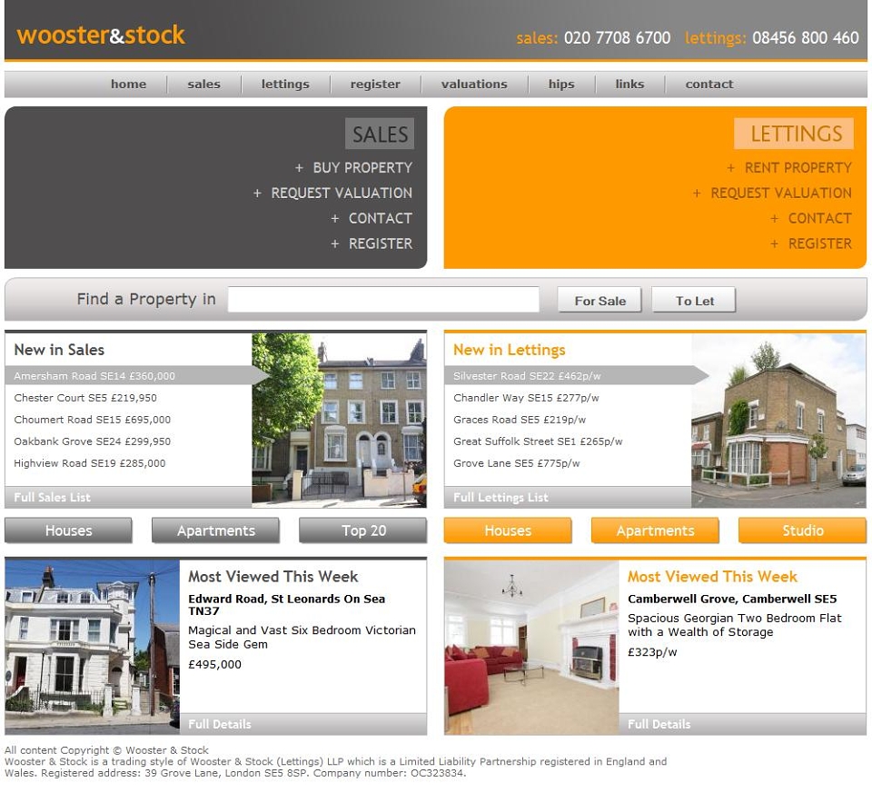Click the Edward Road property thumbnail
This screenshot has width=872, height=793.
coord(93,648)
